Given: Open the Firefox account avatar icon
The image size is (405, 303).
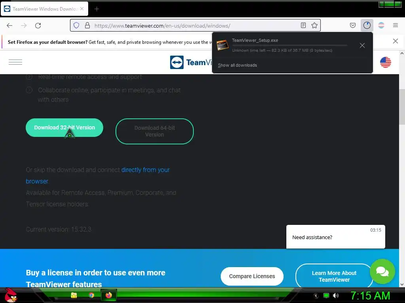Looking at the screenshot, I should [381, 25].
